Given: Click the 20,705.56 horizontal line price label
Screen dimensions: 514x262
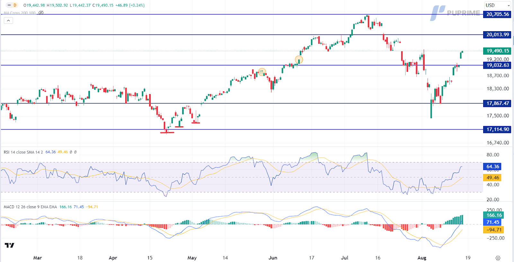Looking at the screenshot, I should (497, 14).
